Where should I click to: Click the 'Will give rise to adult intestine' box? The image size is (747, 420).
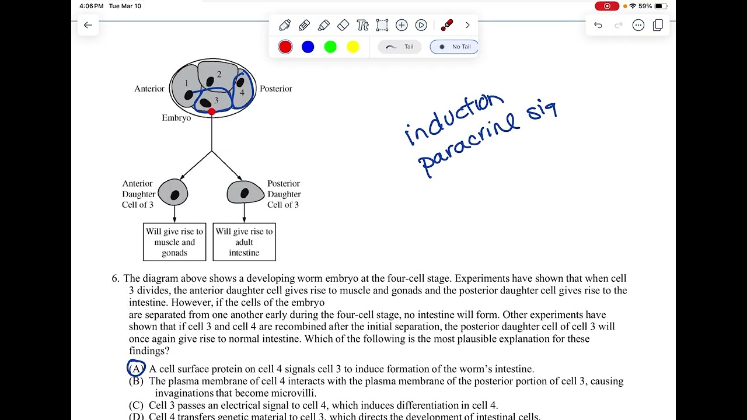[x=244, y=242]
